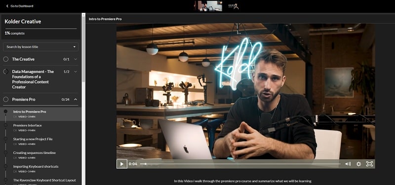The height and width of the screenshot is (185, 395).
Task: Open the lesson search dropdown arrow
Action: pos(75,47)
